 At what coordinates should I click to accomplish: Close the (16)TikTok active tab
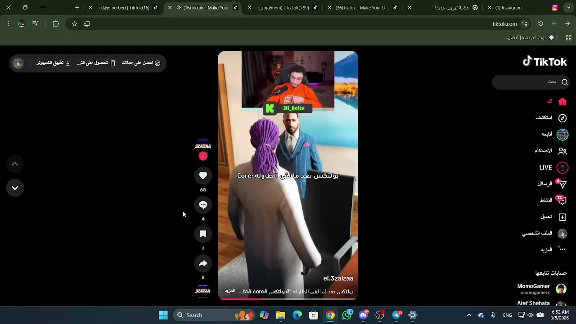170,8
